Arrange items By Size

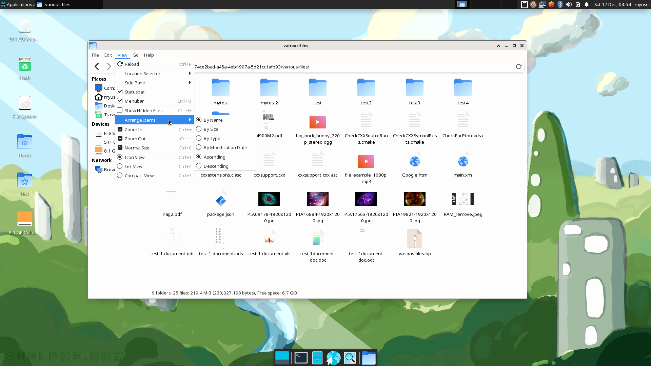pos(225,129)
